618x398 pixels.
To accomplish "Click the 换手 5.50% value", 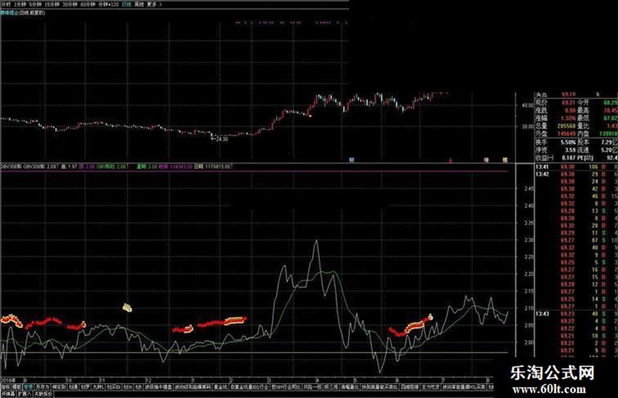I will (568, 142).
